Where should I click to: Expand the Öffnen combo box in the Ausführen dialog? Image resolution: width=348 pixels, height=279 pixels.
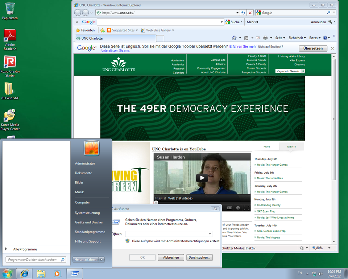[210, 234]
